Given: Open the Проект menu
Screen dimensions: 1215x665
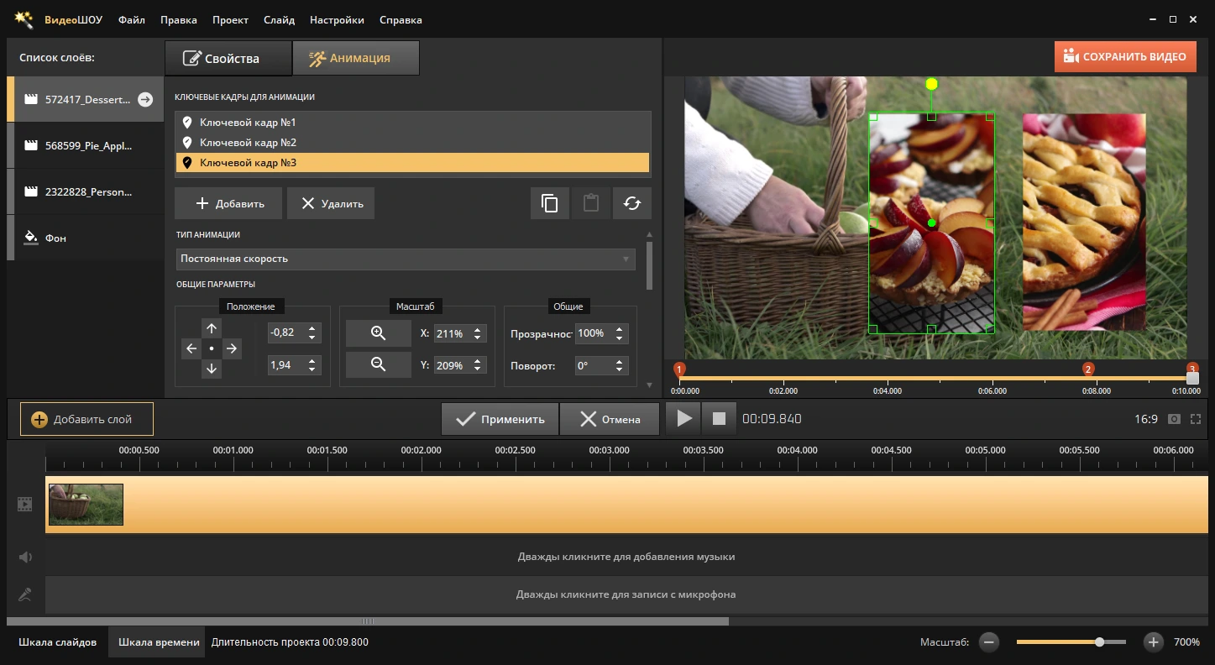Looking at the screenshot, I should pyautogui.click(x=230, y=19).
